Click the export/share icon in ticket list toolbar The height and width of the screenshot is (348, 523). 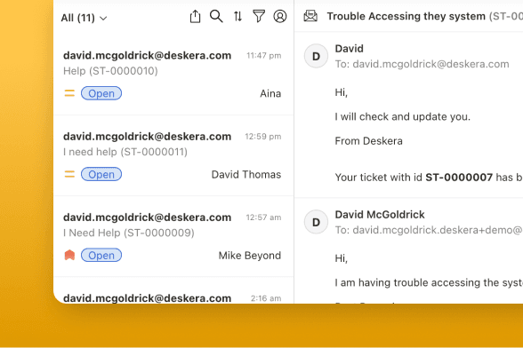coord(195,16)
